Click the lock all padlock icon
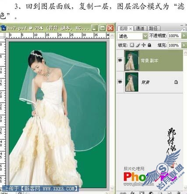 (149, 45)
